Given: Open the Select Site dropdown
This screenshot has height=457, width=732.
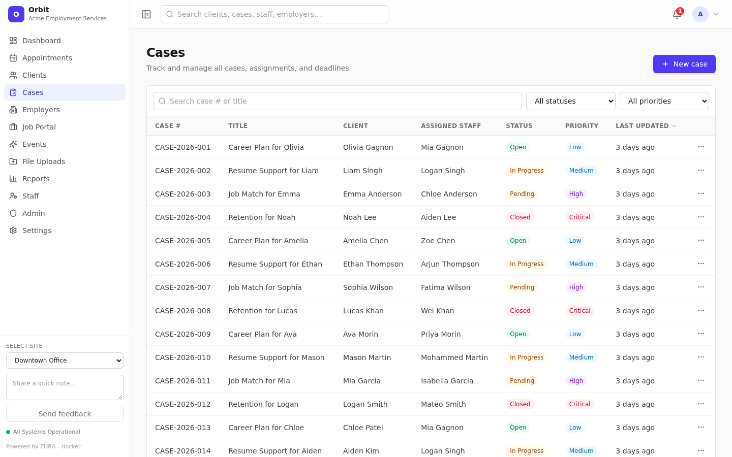Looking at the screenshot, I should pos(65,361).
